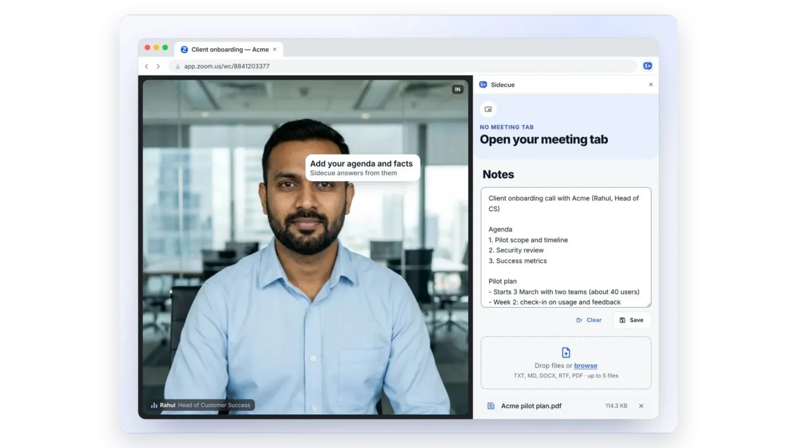This screenshot has width=797, height=448.
Task: Click the Rahul video feed
Action: 305,247
